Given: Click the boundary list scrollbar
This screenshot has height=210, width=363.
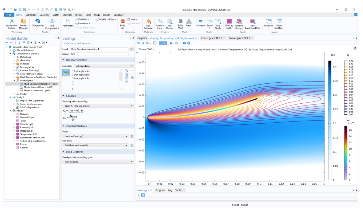Looking at the screenshot, I should point(121,80).
